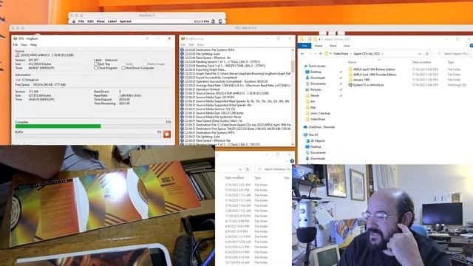
Task: Click the Buffer progress bar in ImgBurn
Action: coord(89,136)
